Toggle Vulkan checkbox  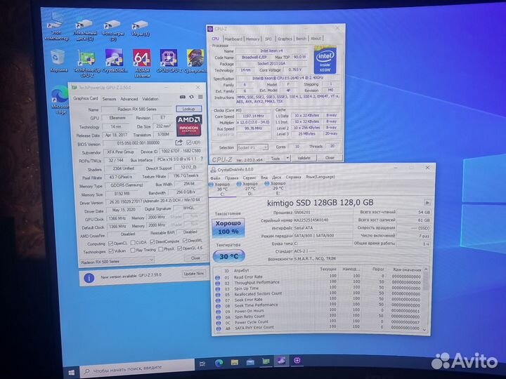point(111,251)
